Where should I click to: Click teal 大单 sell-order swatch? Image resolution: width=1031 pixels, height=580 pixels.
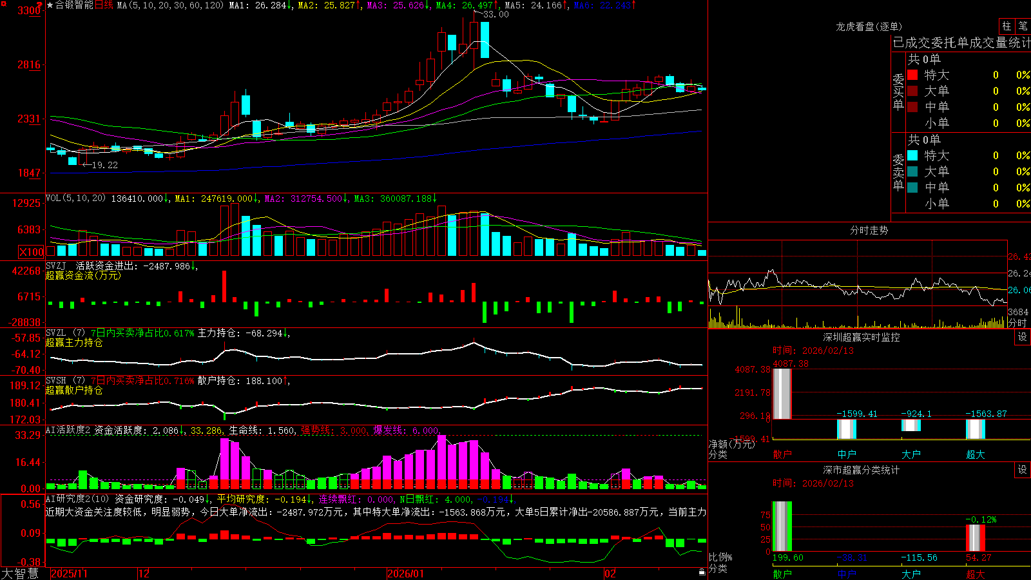pyautogui.click(x=912, y=171)
